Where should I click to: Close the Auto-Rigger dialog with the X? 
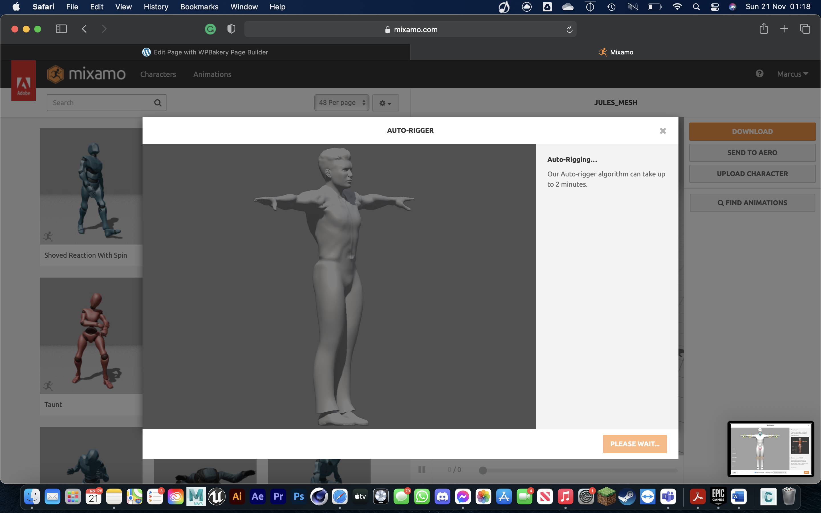pos(663,131)
